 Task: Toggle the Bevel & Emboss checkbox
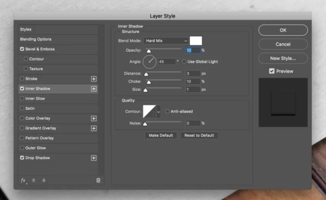click(22, 49)
